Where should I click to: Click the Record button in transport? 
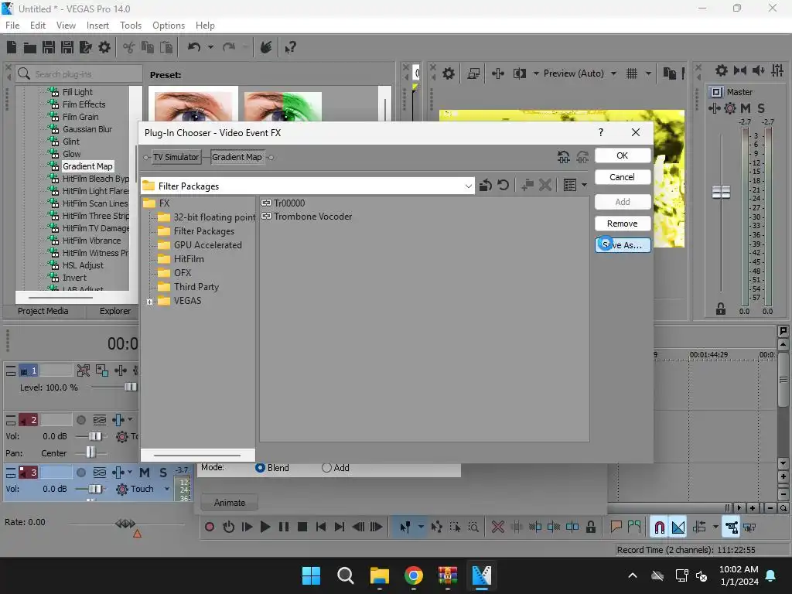(210, 527)
